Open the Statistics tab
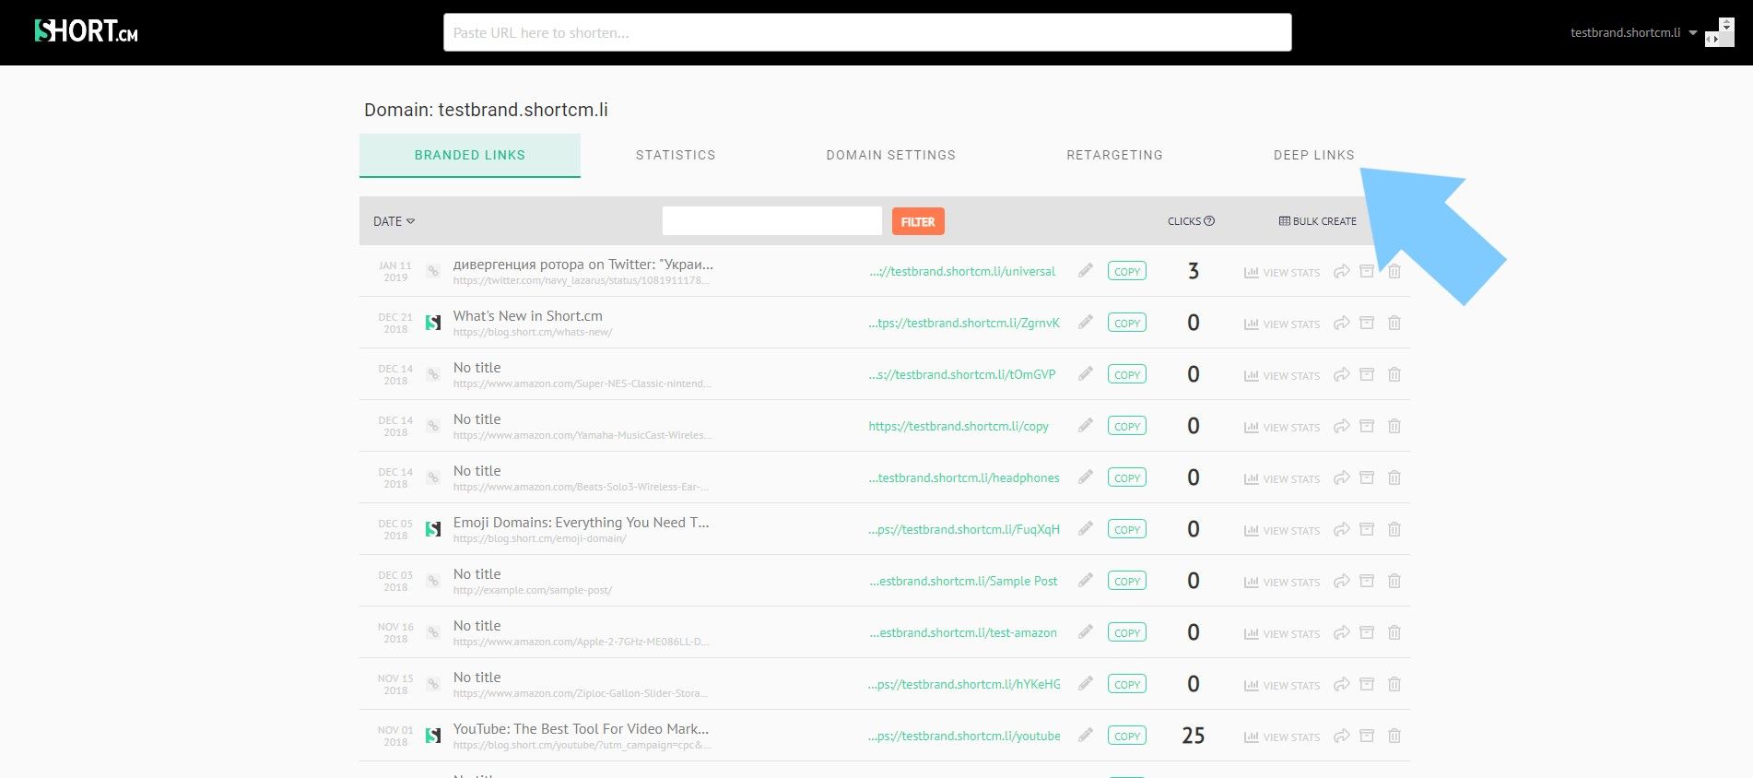The image size is (1753, 778). [676, 155]
